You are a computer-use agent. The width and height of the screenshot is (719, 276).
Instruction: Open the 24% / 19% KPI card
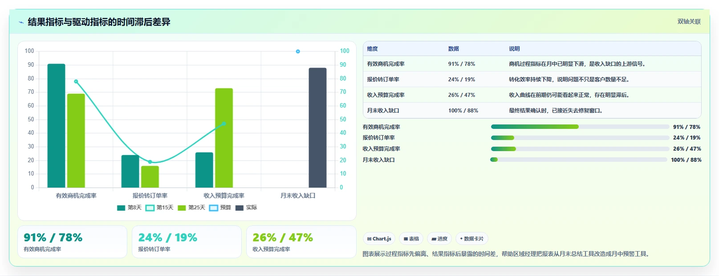187,242
